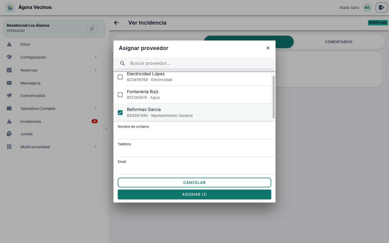Expand the Reservas submenu chevron
The image size is (389, 243).
click(96, 70)
